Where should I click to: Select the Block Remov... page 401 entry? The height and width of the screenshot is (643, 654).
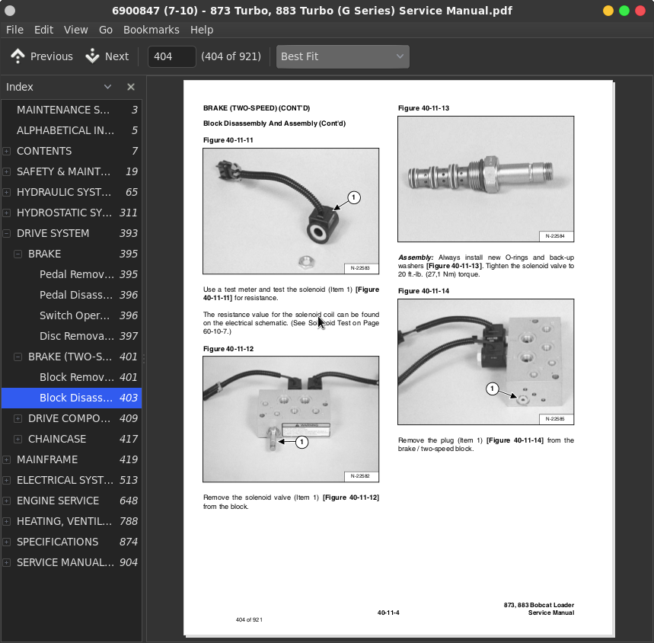click(76, 377)
